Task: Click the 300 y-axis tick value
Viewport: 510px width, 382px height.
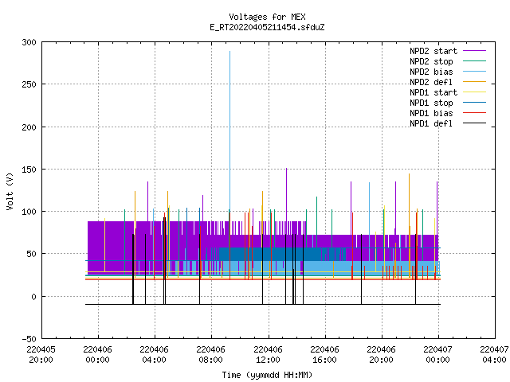Action: click(x=29, y=42)
